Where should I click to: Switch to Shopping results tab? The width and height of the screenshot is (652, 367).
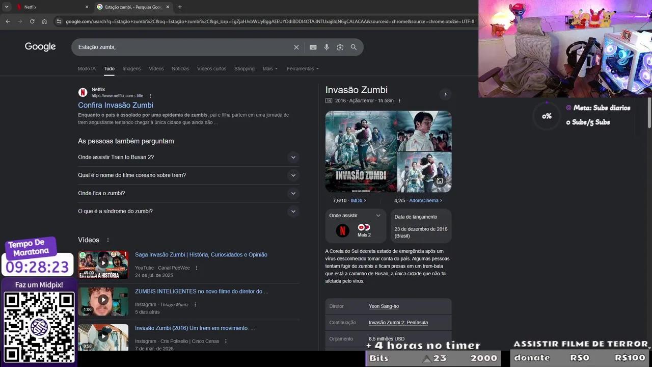click(244, 69)
